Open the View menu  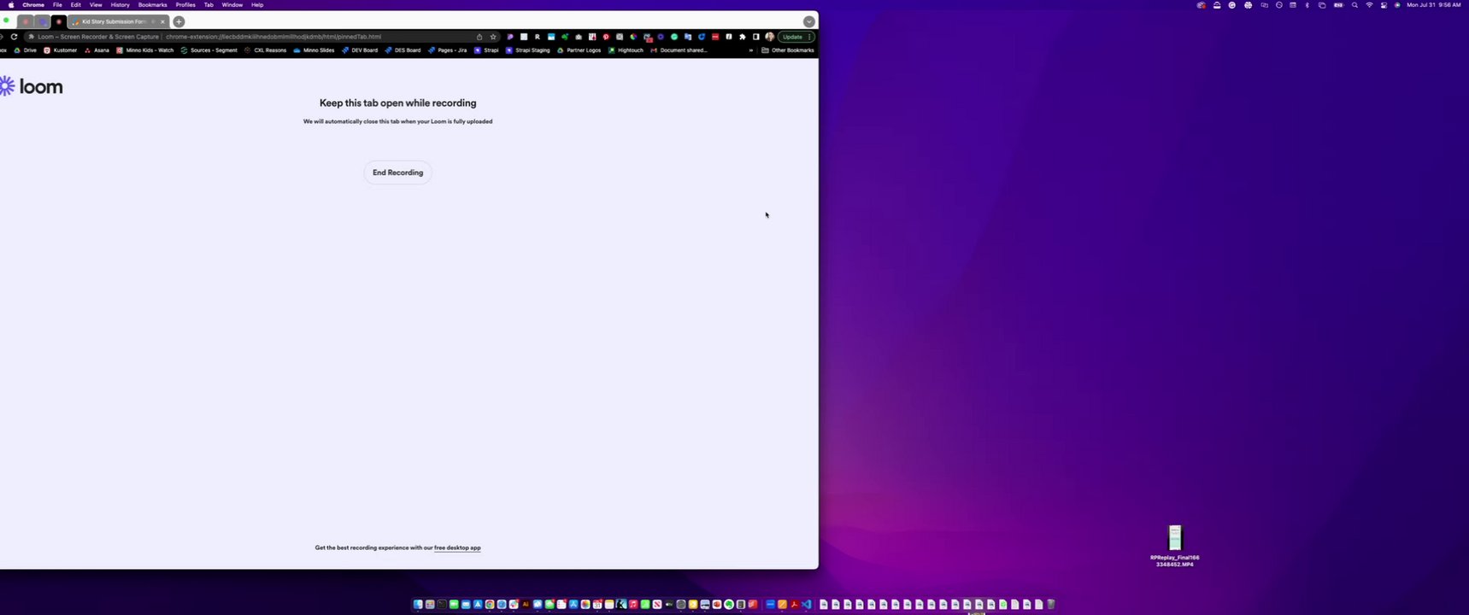click(x=96, y=5)
